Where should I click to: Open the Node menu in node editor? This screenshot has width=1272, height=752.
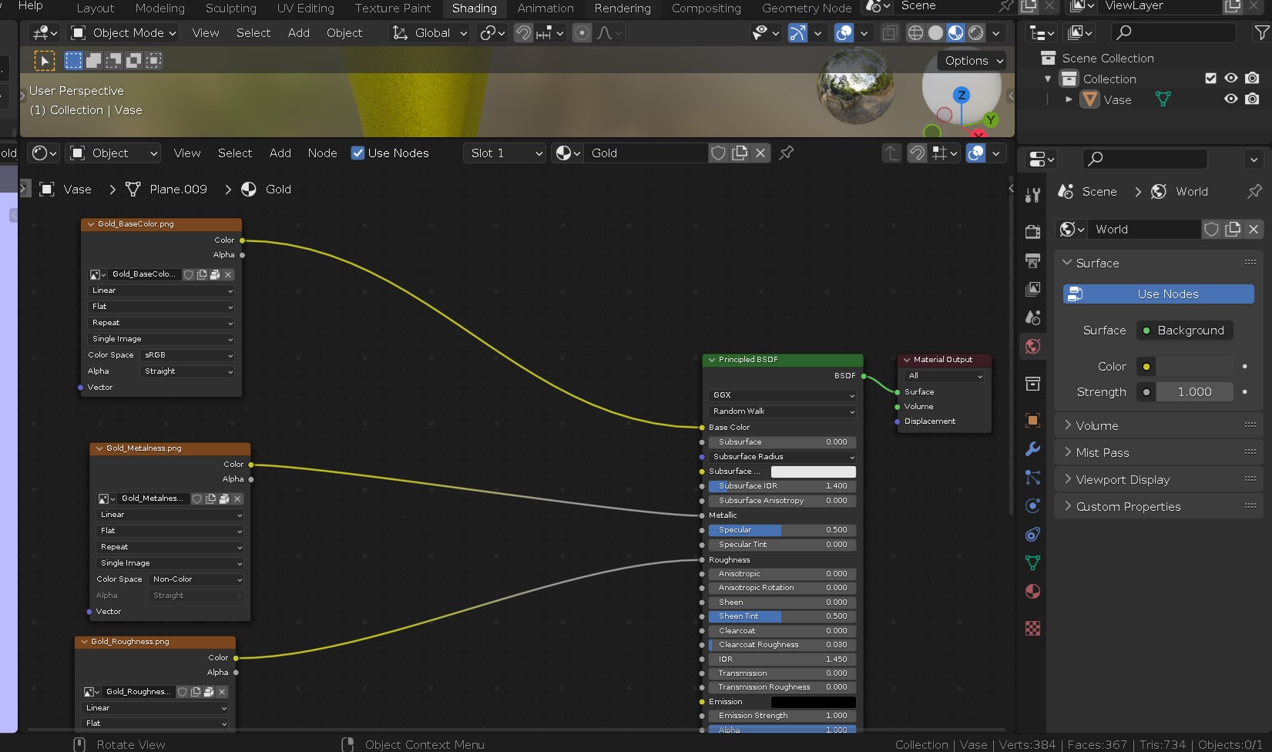(x=323, y=153)
